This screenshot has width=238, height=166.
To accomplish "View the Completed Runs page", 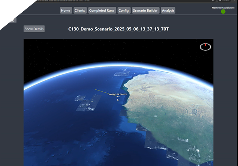I will tap(102, 11).
